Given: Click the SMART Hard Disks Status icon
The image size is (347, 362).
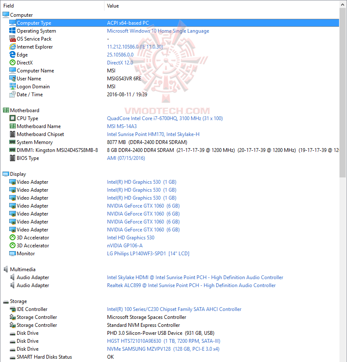Looking at the screenshot, I should point(13,357).
